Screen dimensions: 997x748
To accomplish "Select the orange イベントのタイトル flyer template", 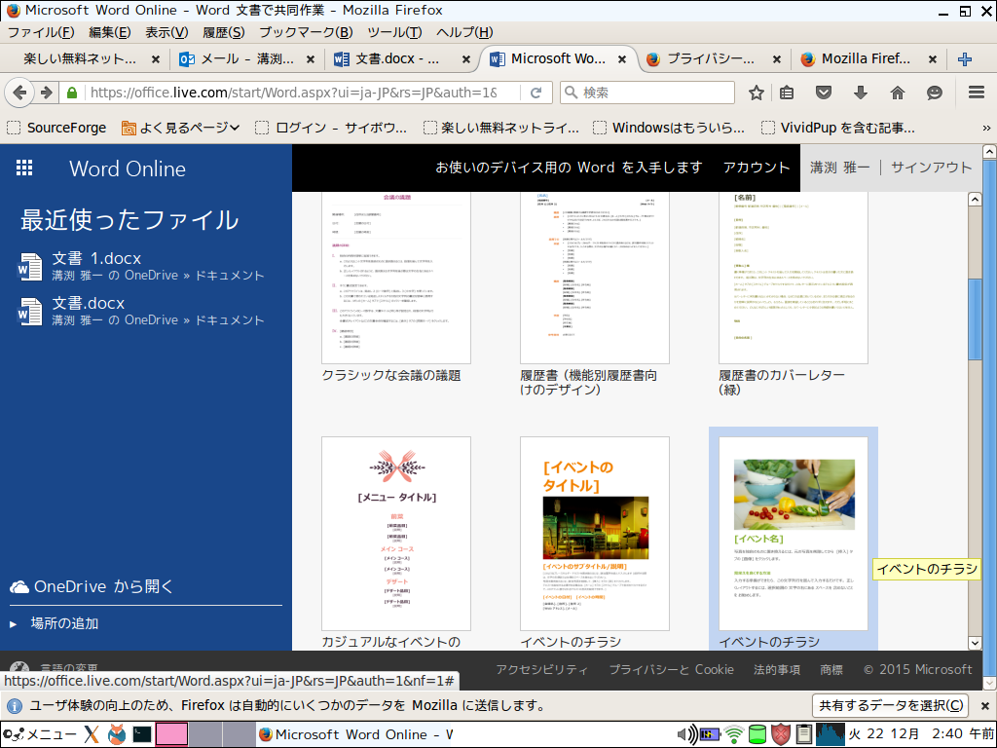I will click(595, 533).
